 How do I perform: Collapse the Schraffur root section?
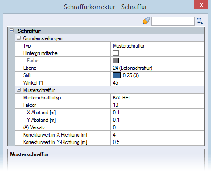tap(11, 31)
